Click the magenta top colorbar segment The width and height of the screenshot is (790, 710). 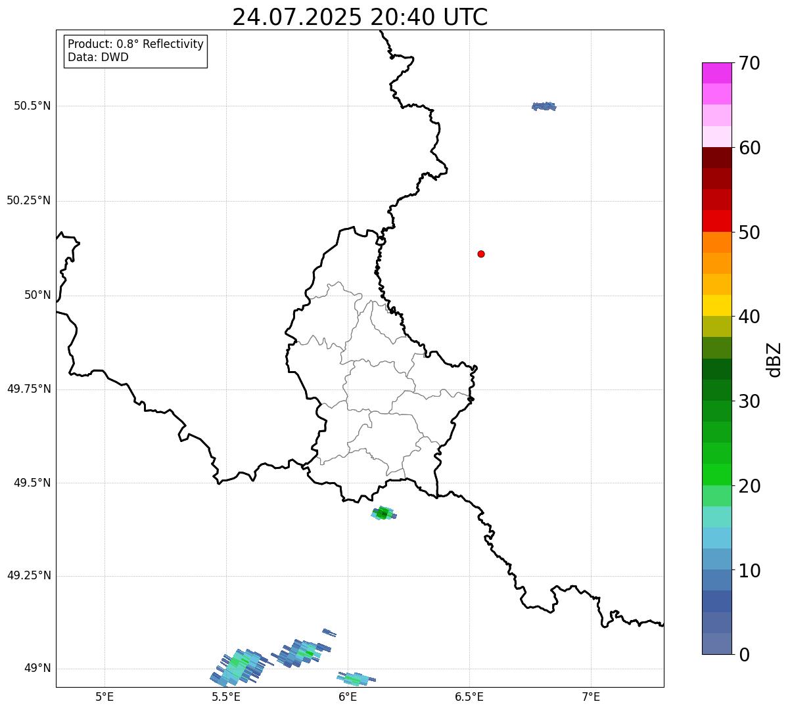click(x=716, y=73)
